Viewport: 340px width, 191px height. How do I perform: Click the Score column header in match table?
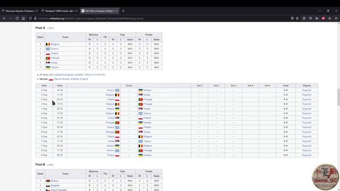click(x=129, y=85)
